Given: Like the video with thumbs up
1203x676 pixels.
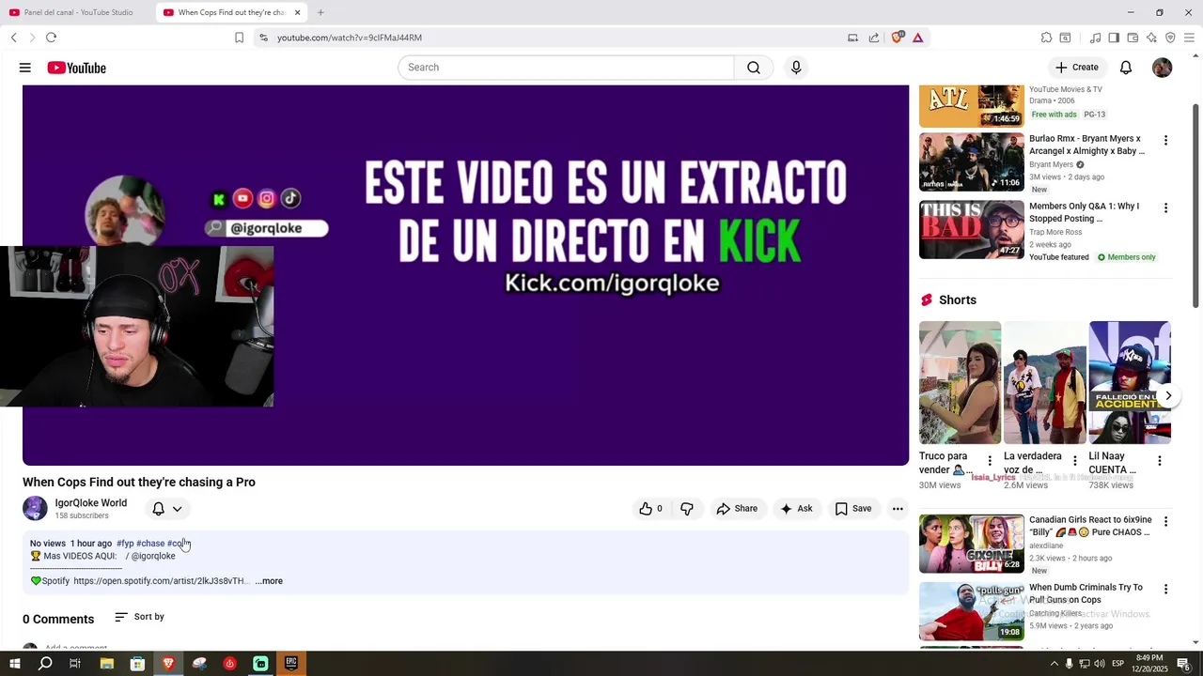Looking at the screenshot, I should click(650, 509).
